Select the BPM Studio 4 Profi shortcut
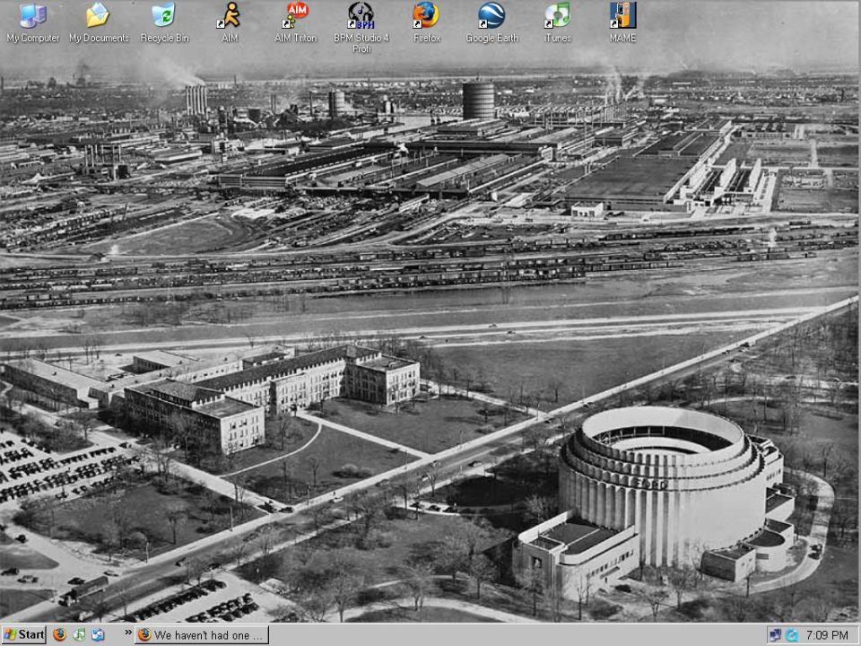The width and height of the screenshot is (861, 646). click(x=361, y=28)
